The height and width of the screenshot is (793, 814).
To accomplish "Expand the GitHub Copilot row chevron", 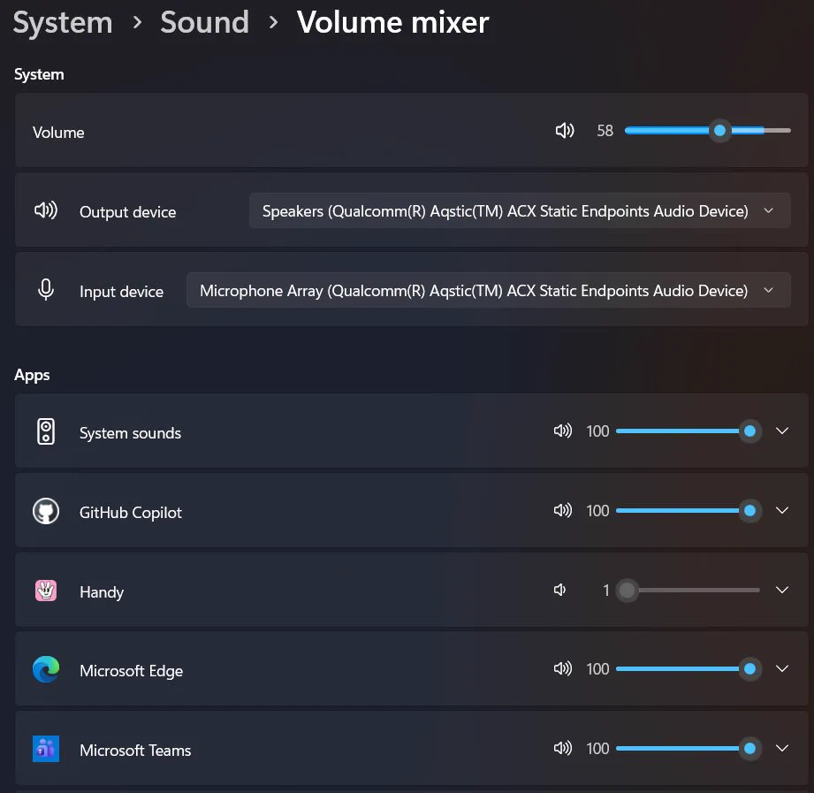I will (x=782, y=510).
